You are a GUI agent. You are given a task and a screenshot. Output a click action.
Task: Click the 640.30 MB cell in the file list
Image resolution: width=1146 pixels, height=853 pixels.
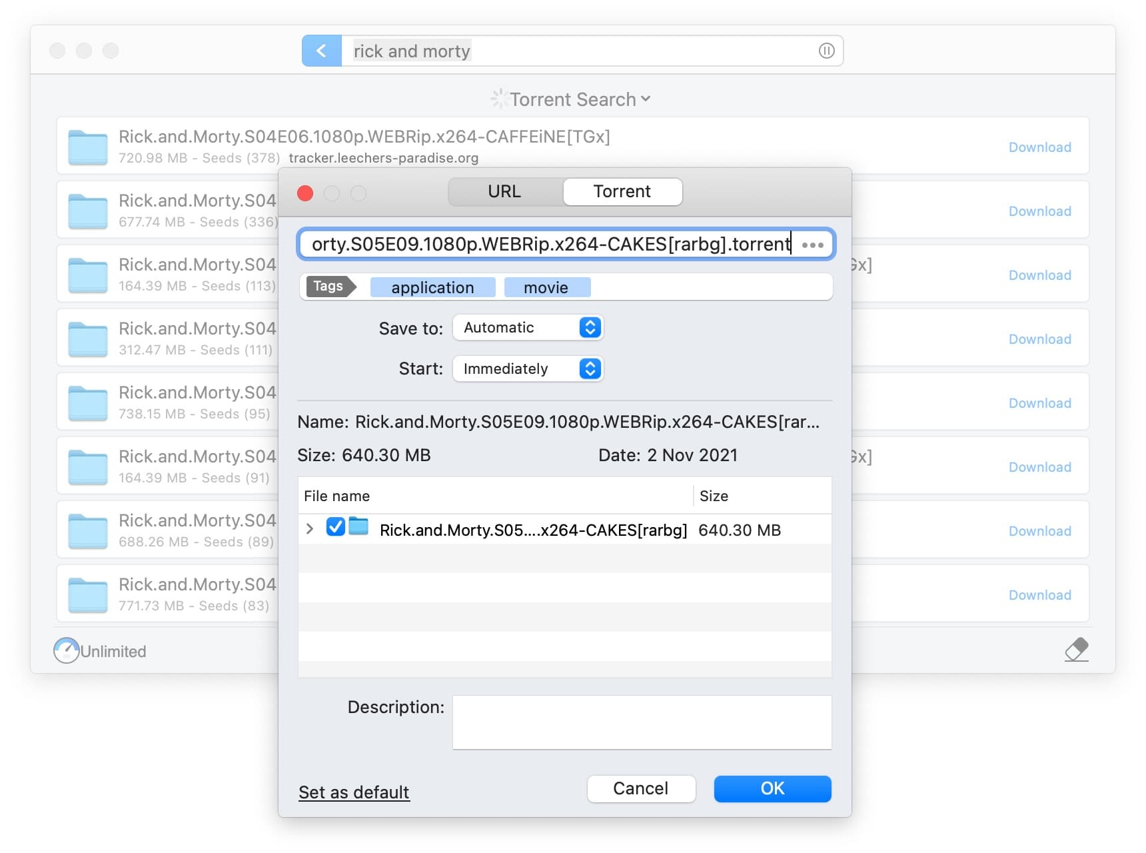[x=740, y=530]
